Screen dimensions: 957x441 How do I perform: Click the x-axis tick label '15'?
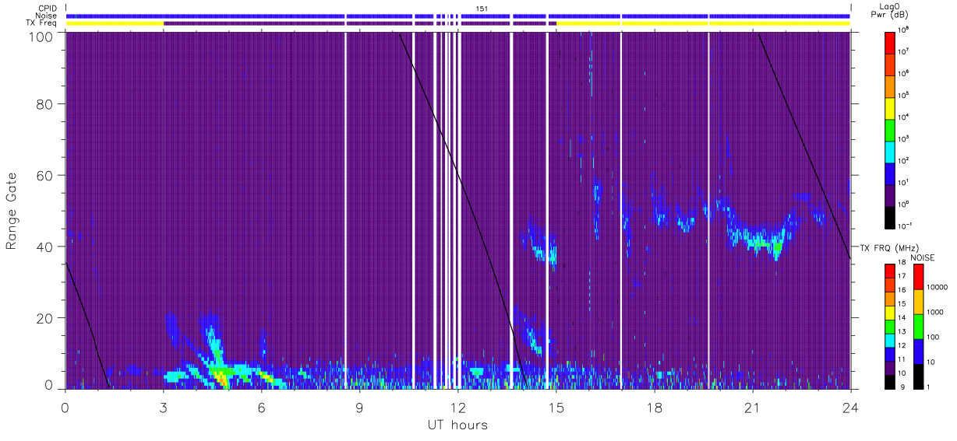556,407
